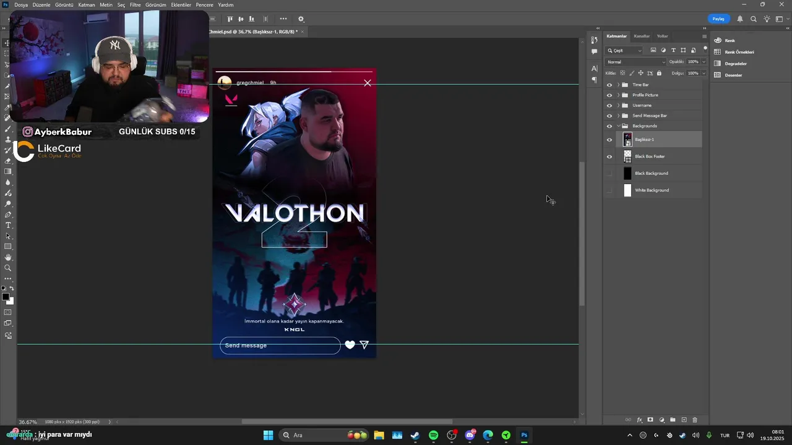792x445 pixels.
Task: Lock transparent pixels icon
Action: [x=622, y=73]
